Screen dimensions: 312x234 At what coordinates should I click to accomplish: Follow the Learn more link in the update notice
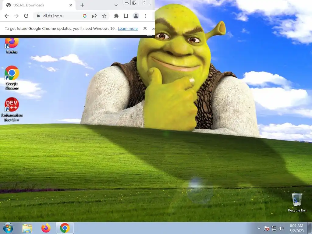[x=128, y=28]
